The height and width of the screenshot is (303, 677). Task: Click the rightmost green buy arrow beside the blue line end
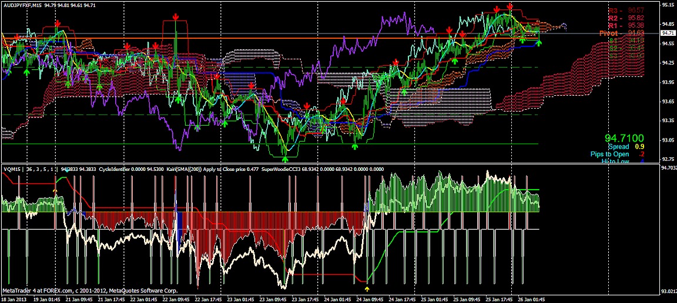539,42
